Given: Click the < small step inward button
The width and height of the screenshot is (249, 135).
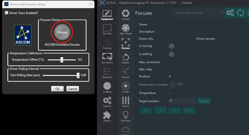Looking at the screenshot, I should point(160,111).
